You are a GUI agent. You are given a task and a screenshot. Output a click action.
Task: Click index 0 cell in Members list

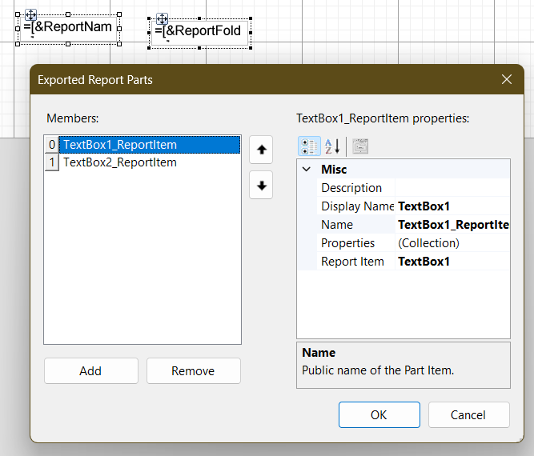[52, 145]
